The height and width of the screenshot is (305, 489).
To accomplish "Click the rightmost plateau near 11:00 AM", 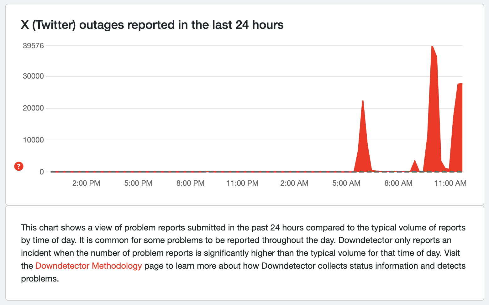I will pyautogui.click(x=460, y=85).
